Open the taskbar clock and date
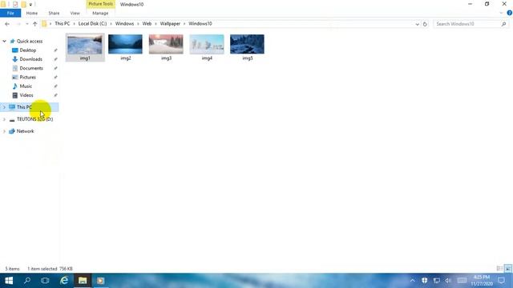Screen dimensions: 513x288 (482, 281)
